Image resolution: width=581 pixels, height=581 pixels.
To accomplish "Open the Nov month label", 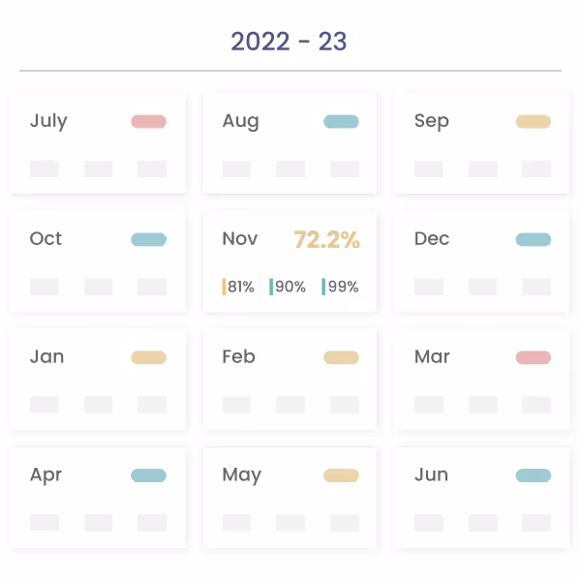I will (x=240, y=239).
